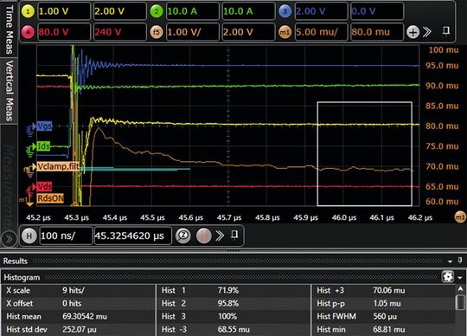Screen dimensions: 467x336
Task: Pin the Results panel
Action: (x=460, y=261)
